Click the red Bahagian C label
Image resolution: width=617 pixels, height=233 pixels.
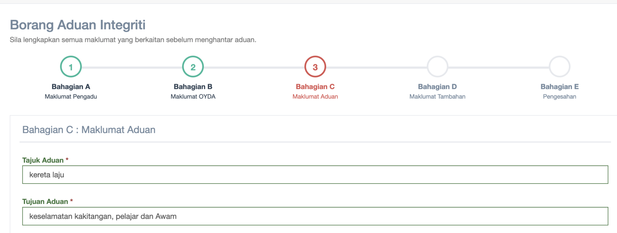pyautogui.click(x=315, y=87)
